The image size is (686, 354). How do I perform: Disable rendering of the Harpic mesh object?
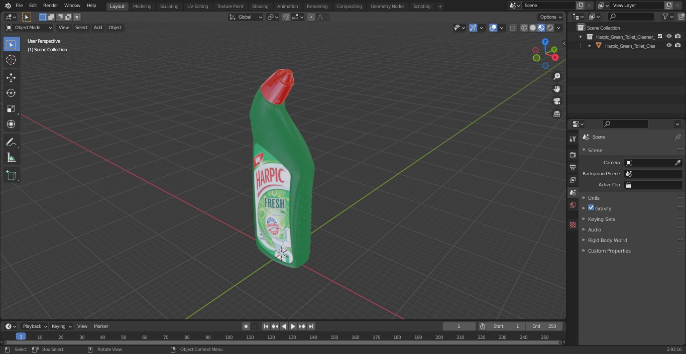[x=678, y=45]
